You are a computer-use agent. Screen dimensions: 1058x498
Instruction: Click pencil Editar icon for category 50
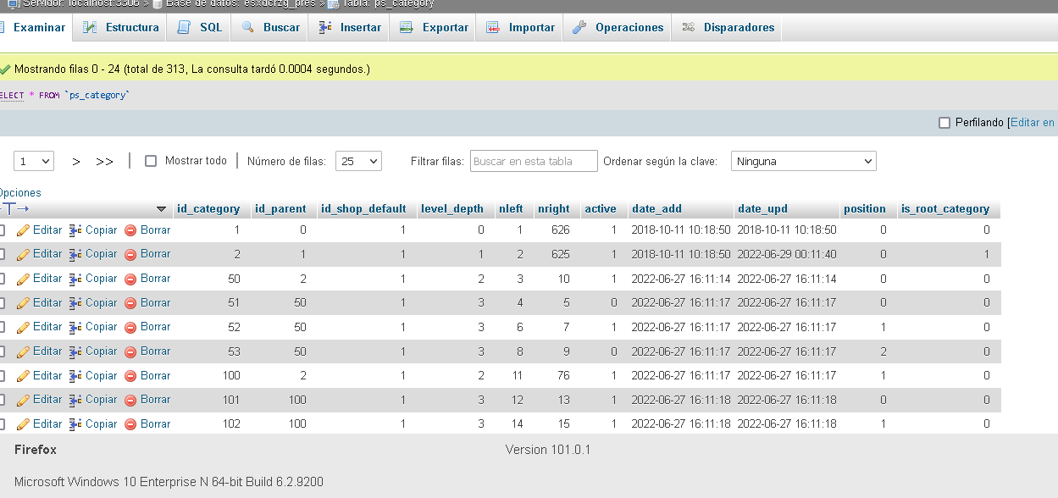23,279
